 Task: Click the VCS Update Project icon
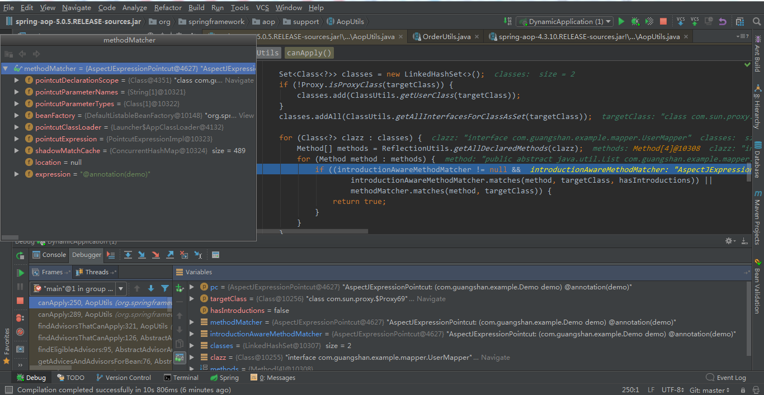681,22
